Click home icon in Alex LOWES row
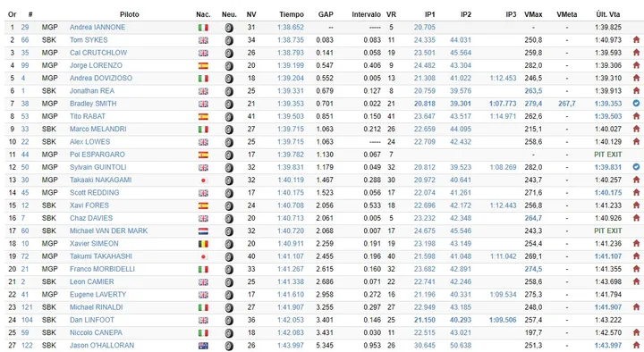 [636, 141]
